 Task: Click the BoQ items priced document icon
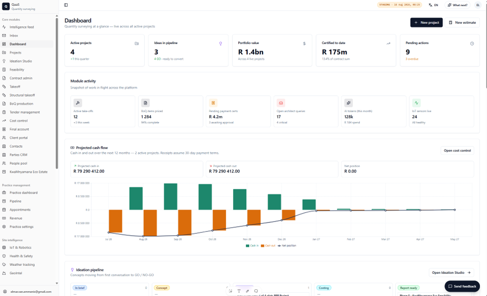point(145,103)
